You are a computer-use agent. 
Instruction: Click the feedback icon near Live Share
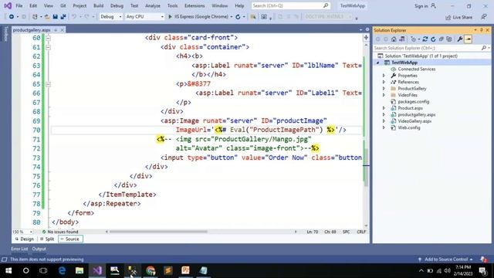tap(484, 17)
